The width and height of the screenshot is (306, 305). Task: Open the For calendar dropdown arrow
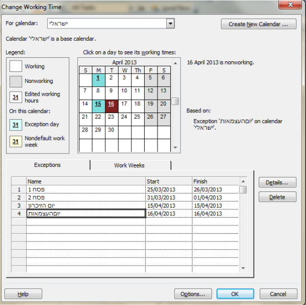(x=170, y=23)
